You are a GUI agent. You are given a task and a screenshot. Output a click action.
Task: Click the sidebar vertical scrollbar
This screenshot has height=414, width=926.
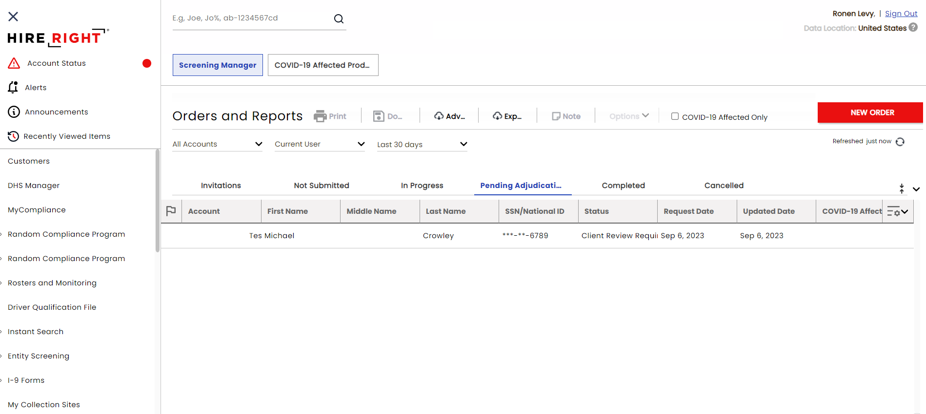click(x=158, y=201)
